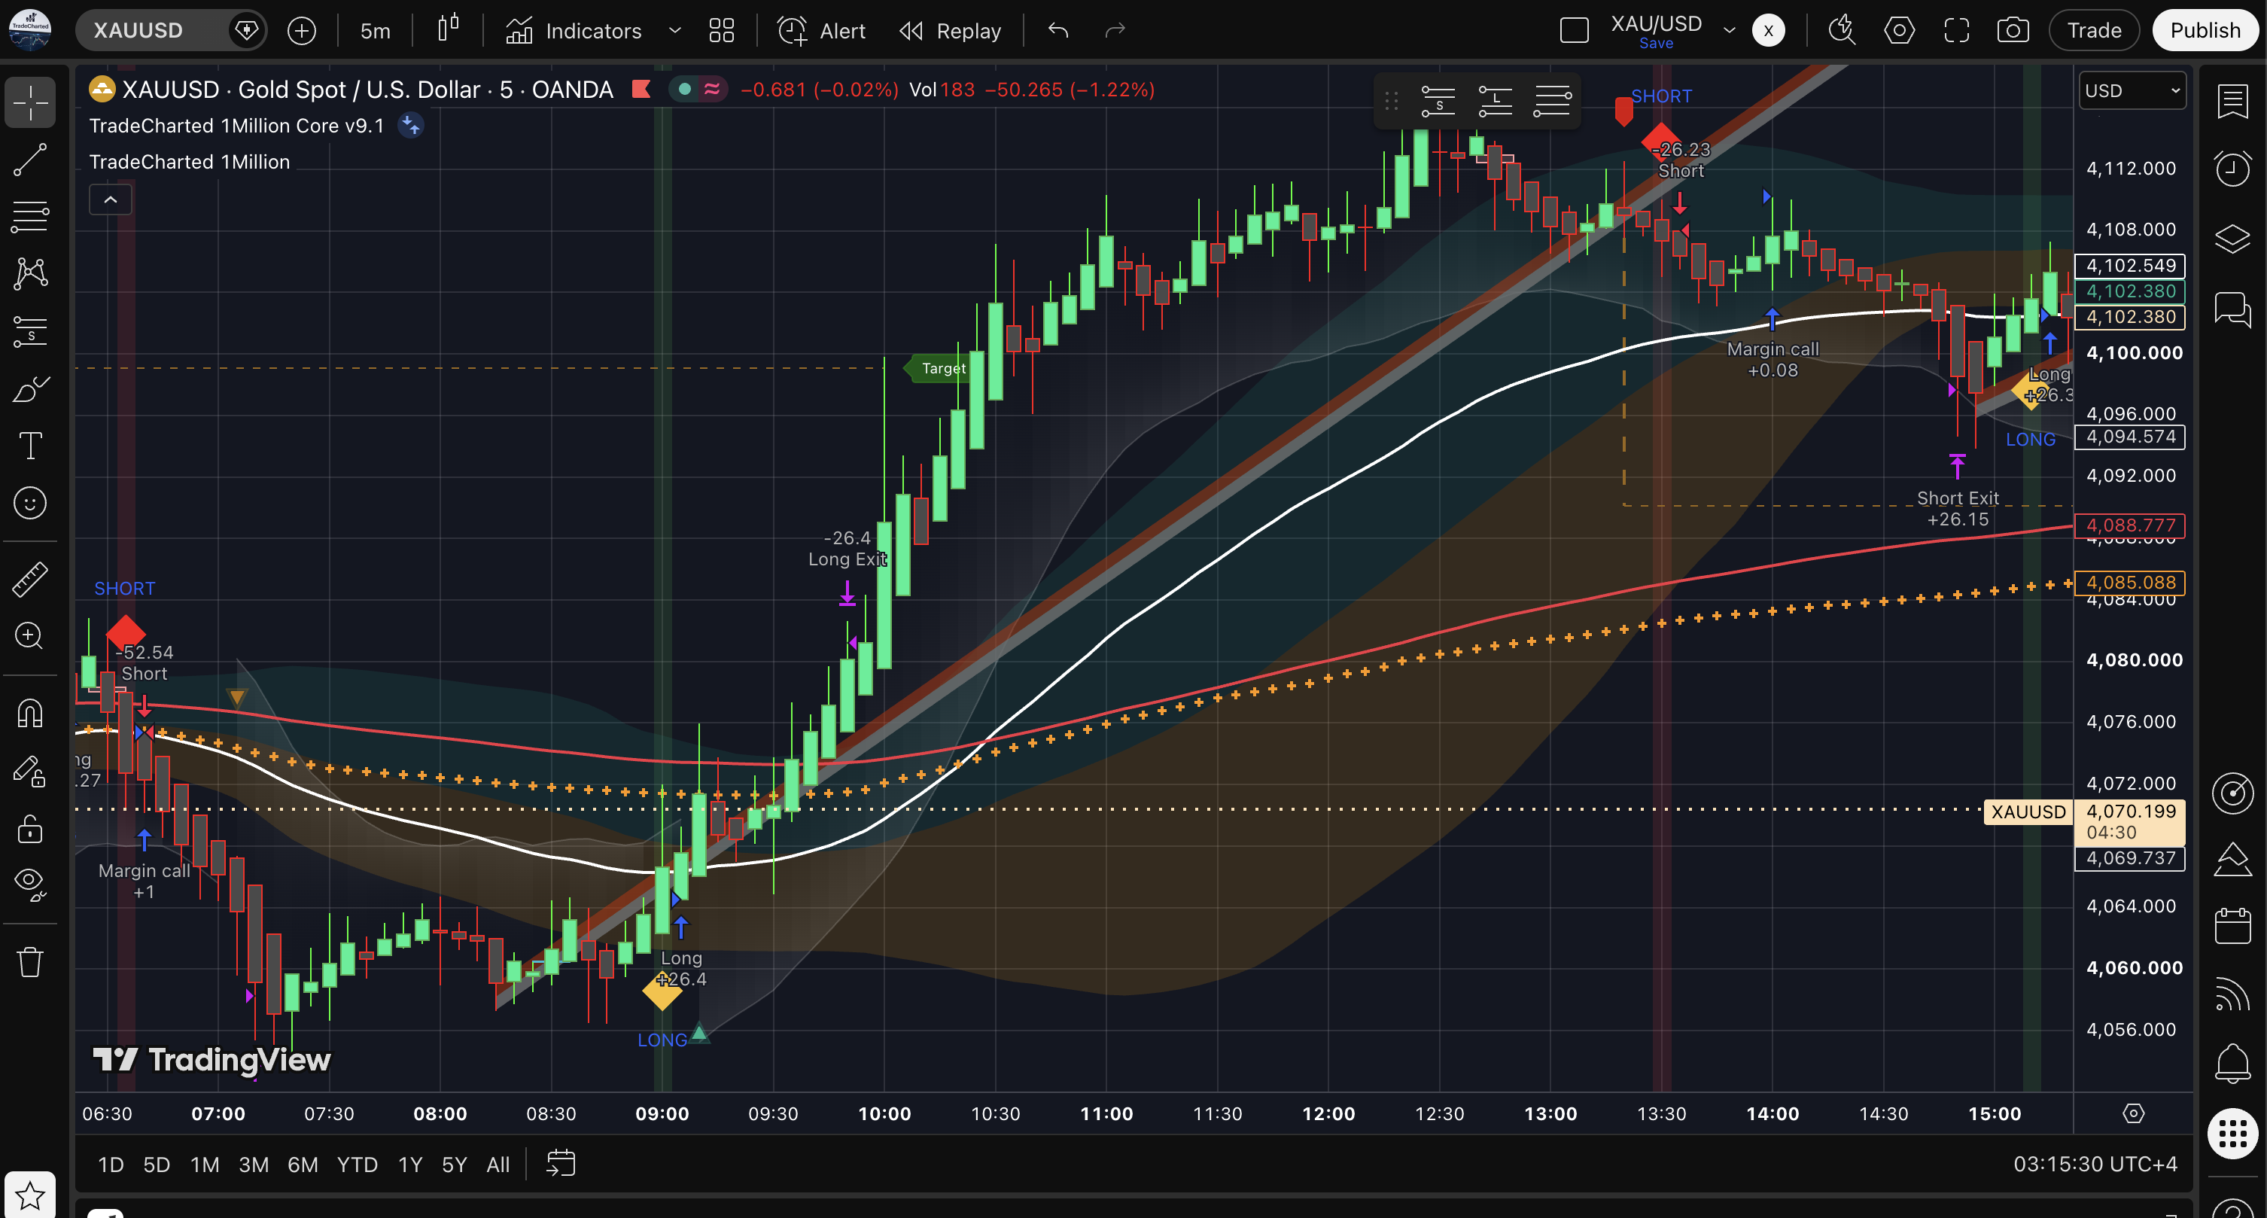Screen dimensions: 2267x1218
Task: Take a chart snapshot with camera icon
Action: click(x=2013, y=31)
